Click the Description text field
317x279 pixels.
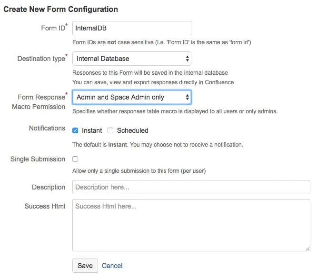(x=191, y=187)
